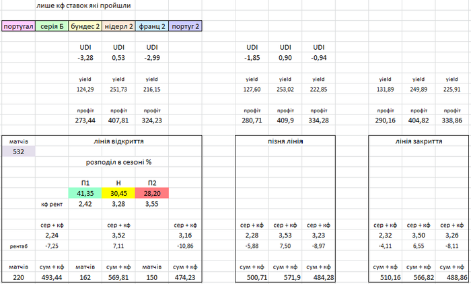Click the UDI value -1,85

click(252, 58)
